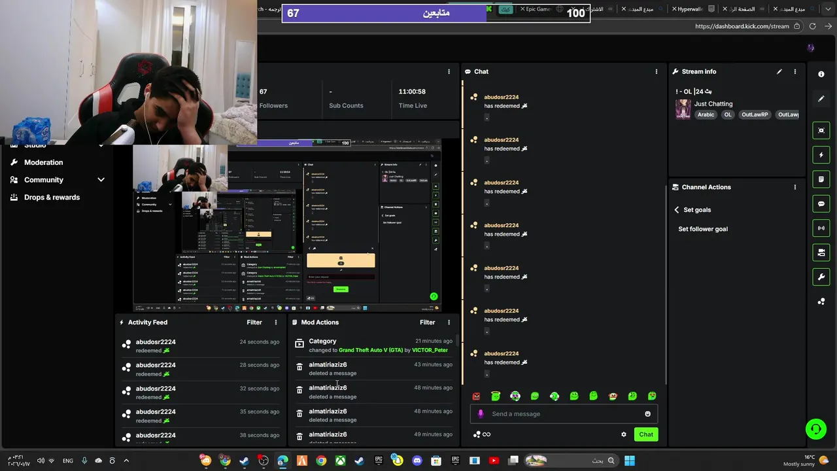Open Google Chrome from the taskbar
Image resolution: width=837 pixels, height=471 pixels.
pos(321,461)
